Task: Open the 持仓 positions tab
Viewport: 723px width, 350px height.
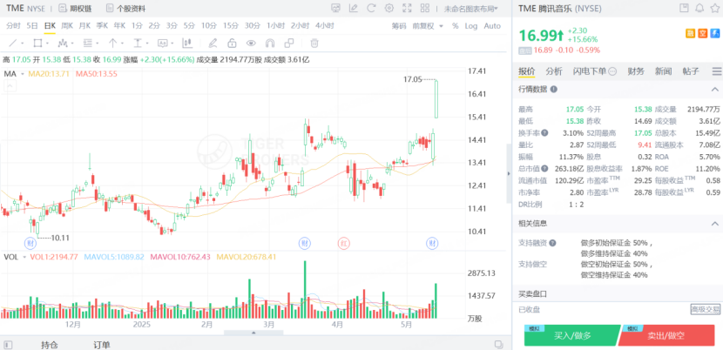Action: 49,345
